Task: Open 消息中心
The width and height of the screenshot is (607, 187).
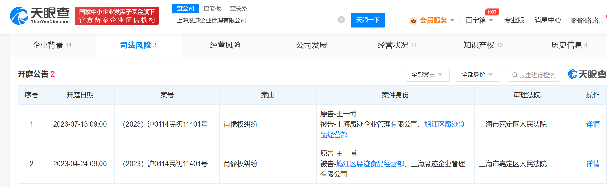Action: click(x=548, y=20)
